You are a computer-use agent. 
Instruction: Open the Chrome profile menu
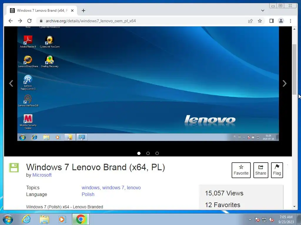(x=281, y=21)
